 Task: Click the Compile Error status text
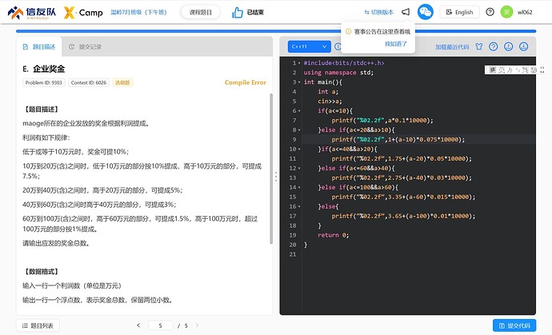click(x=246, y=82)
